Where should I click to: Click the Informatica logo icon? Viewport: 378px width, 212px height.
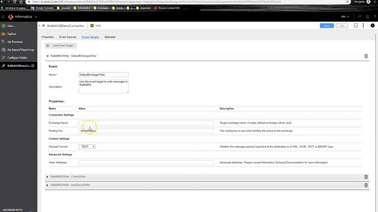[11, 17]
